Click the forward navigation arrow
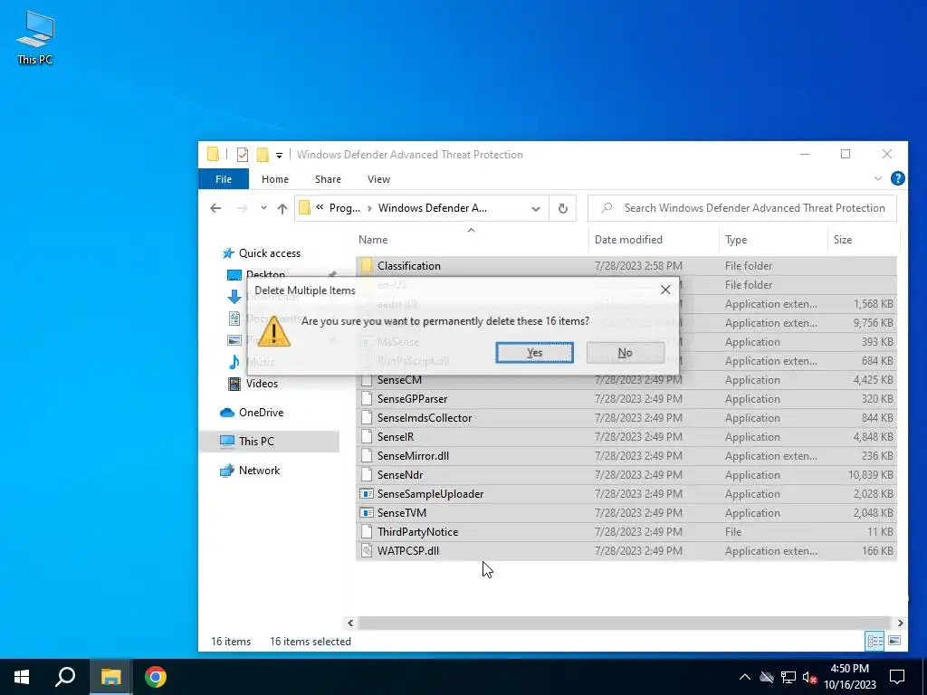The width and height of the screenshot is (927, 695). tap(242, 208)
